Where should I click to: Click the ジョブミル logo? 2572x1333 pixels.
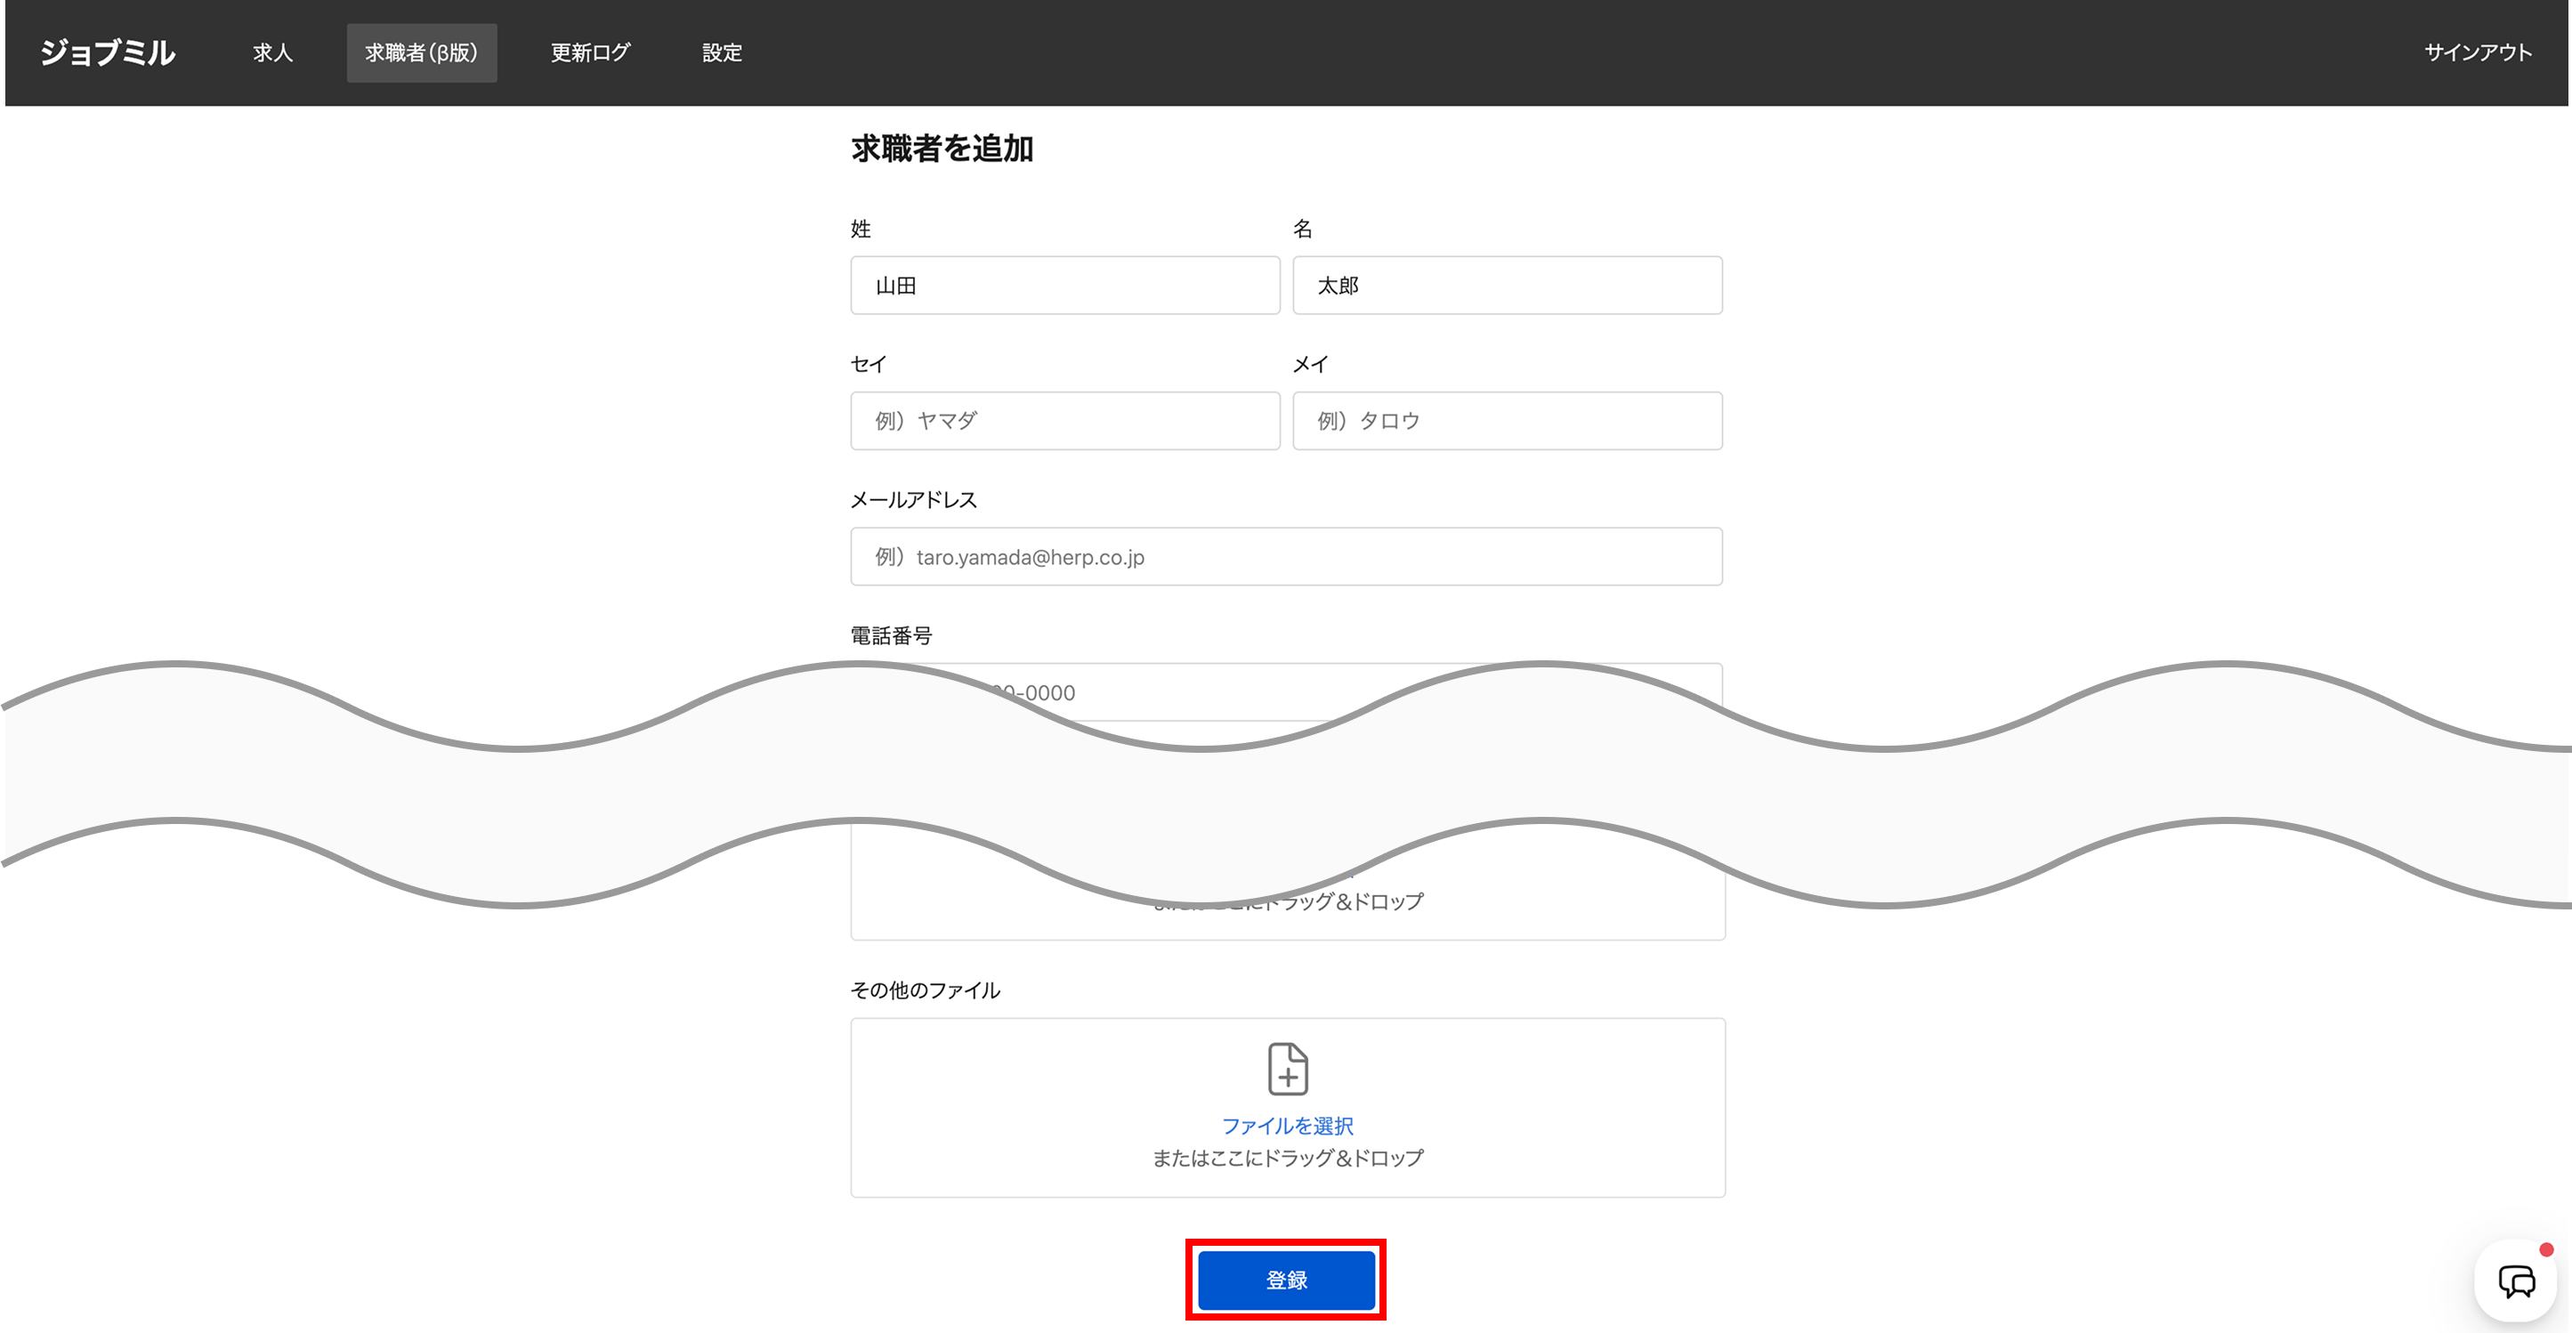(x=108, y=52)
